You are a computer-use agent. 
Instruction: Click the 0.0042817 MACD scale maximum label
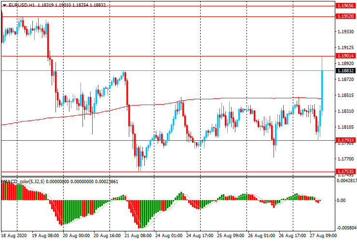coord(346,181)
